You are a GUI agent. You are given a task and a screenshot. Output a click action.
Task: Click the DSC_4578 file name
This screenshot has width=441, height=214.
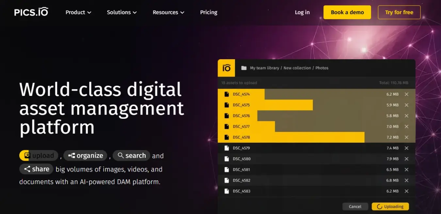(x=241, y=137)
